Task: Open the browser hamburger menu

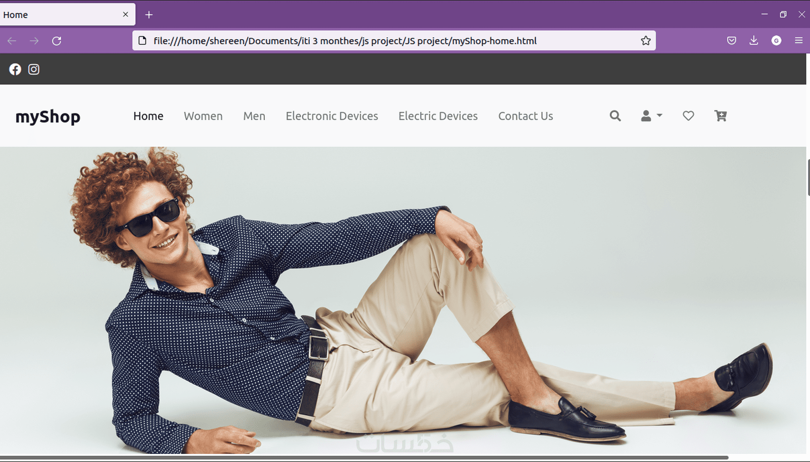Action: [x=799, y=40]
